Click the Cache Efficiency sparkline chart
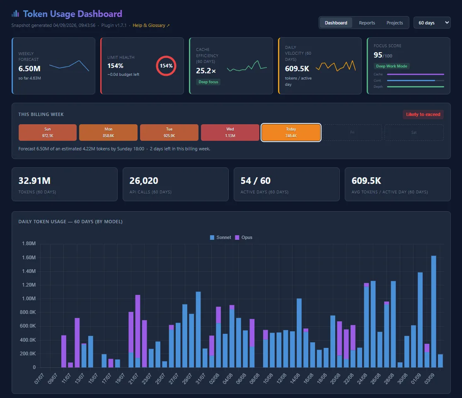 coord(247,66)
